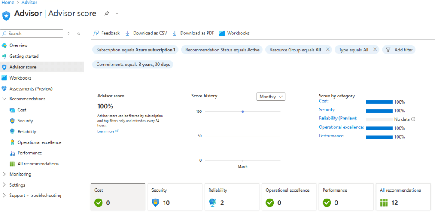Expand the Settings section in sidebar
The image size is (435, 213).
(4, 185)
